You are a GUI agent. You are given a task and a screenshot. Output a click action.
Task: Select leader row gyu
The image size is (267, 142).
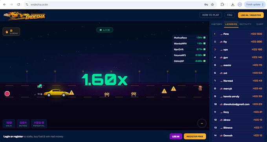(238, 57)
